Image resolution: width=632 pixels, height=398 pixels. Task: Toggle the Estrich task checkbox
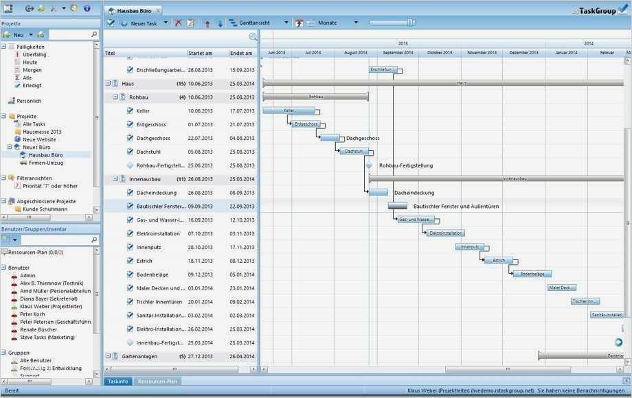130,261
